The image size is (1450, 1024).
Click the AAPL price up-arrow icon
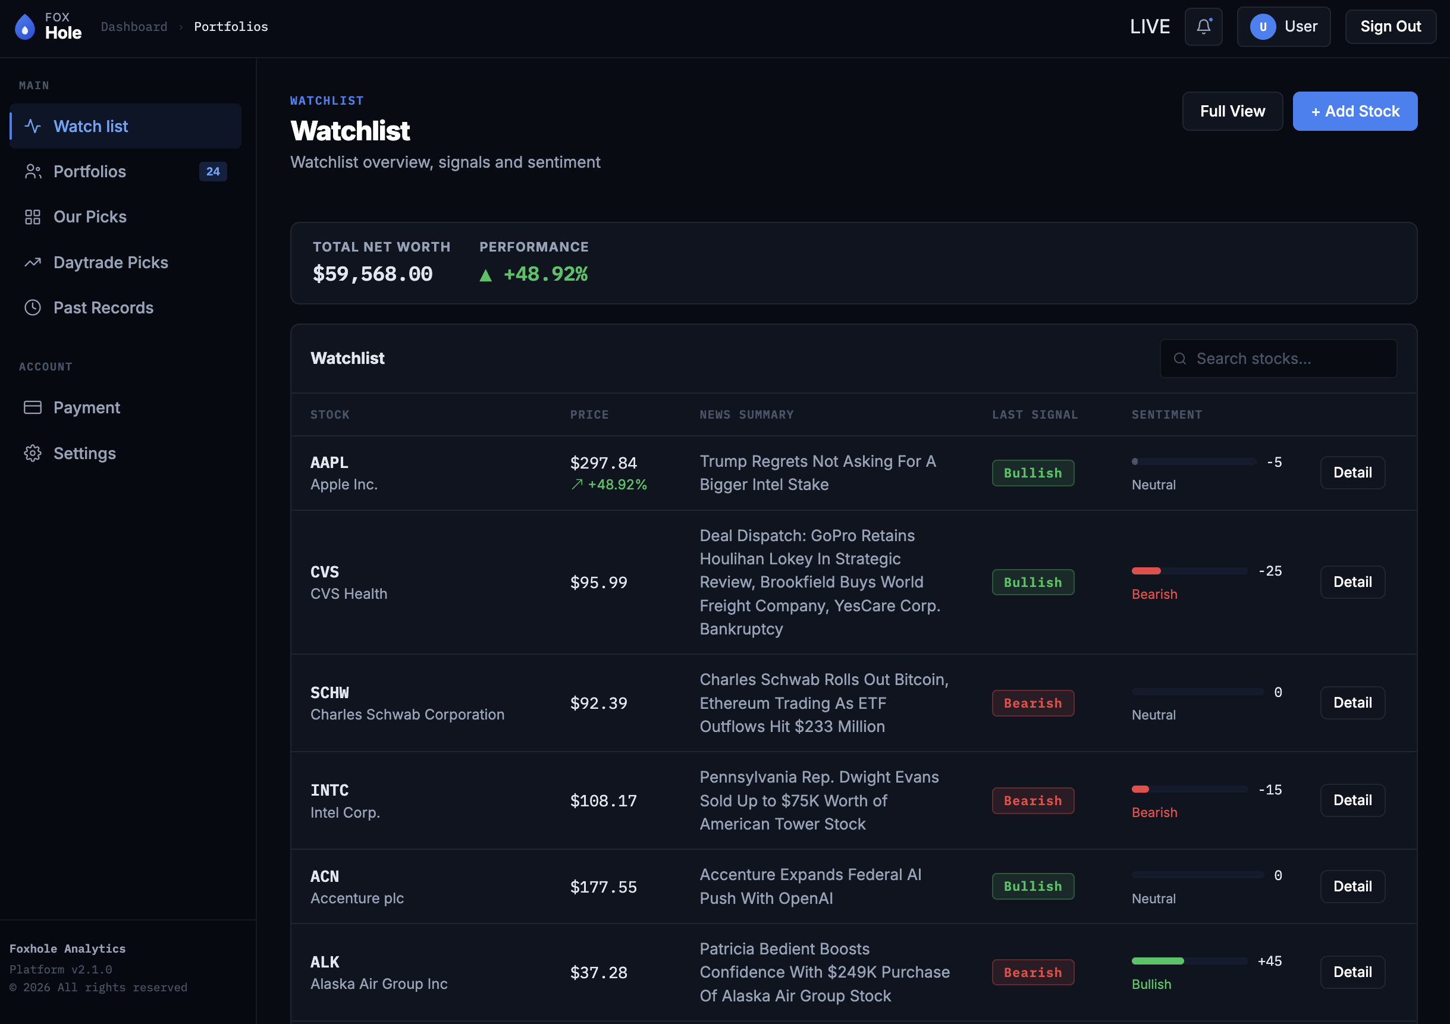(x=576, y=484)
